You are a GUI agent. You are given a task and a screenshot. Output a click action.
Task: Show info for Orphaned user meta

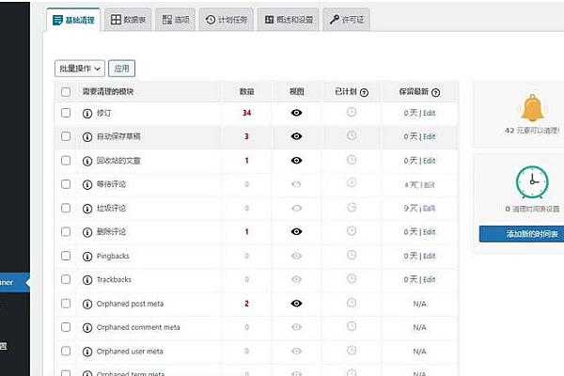[87, 352]
